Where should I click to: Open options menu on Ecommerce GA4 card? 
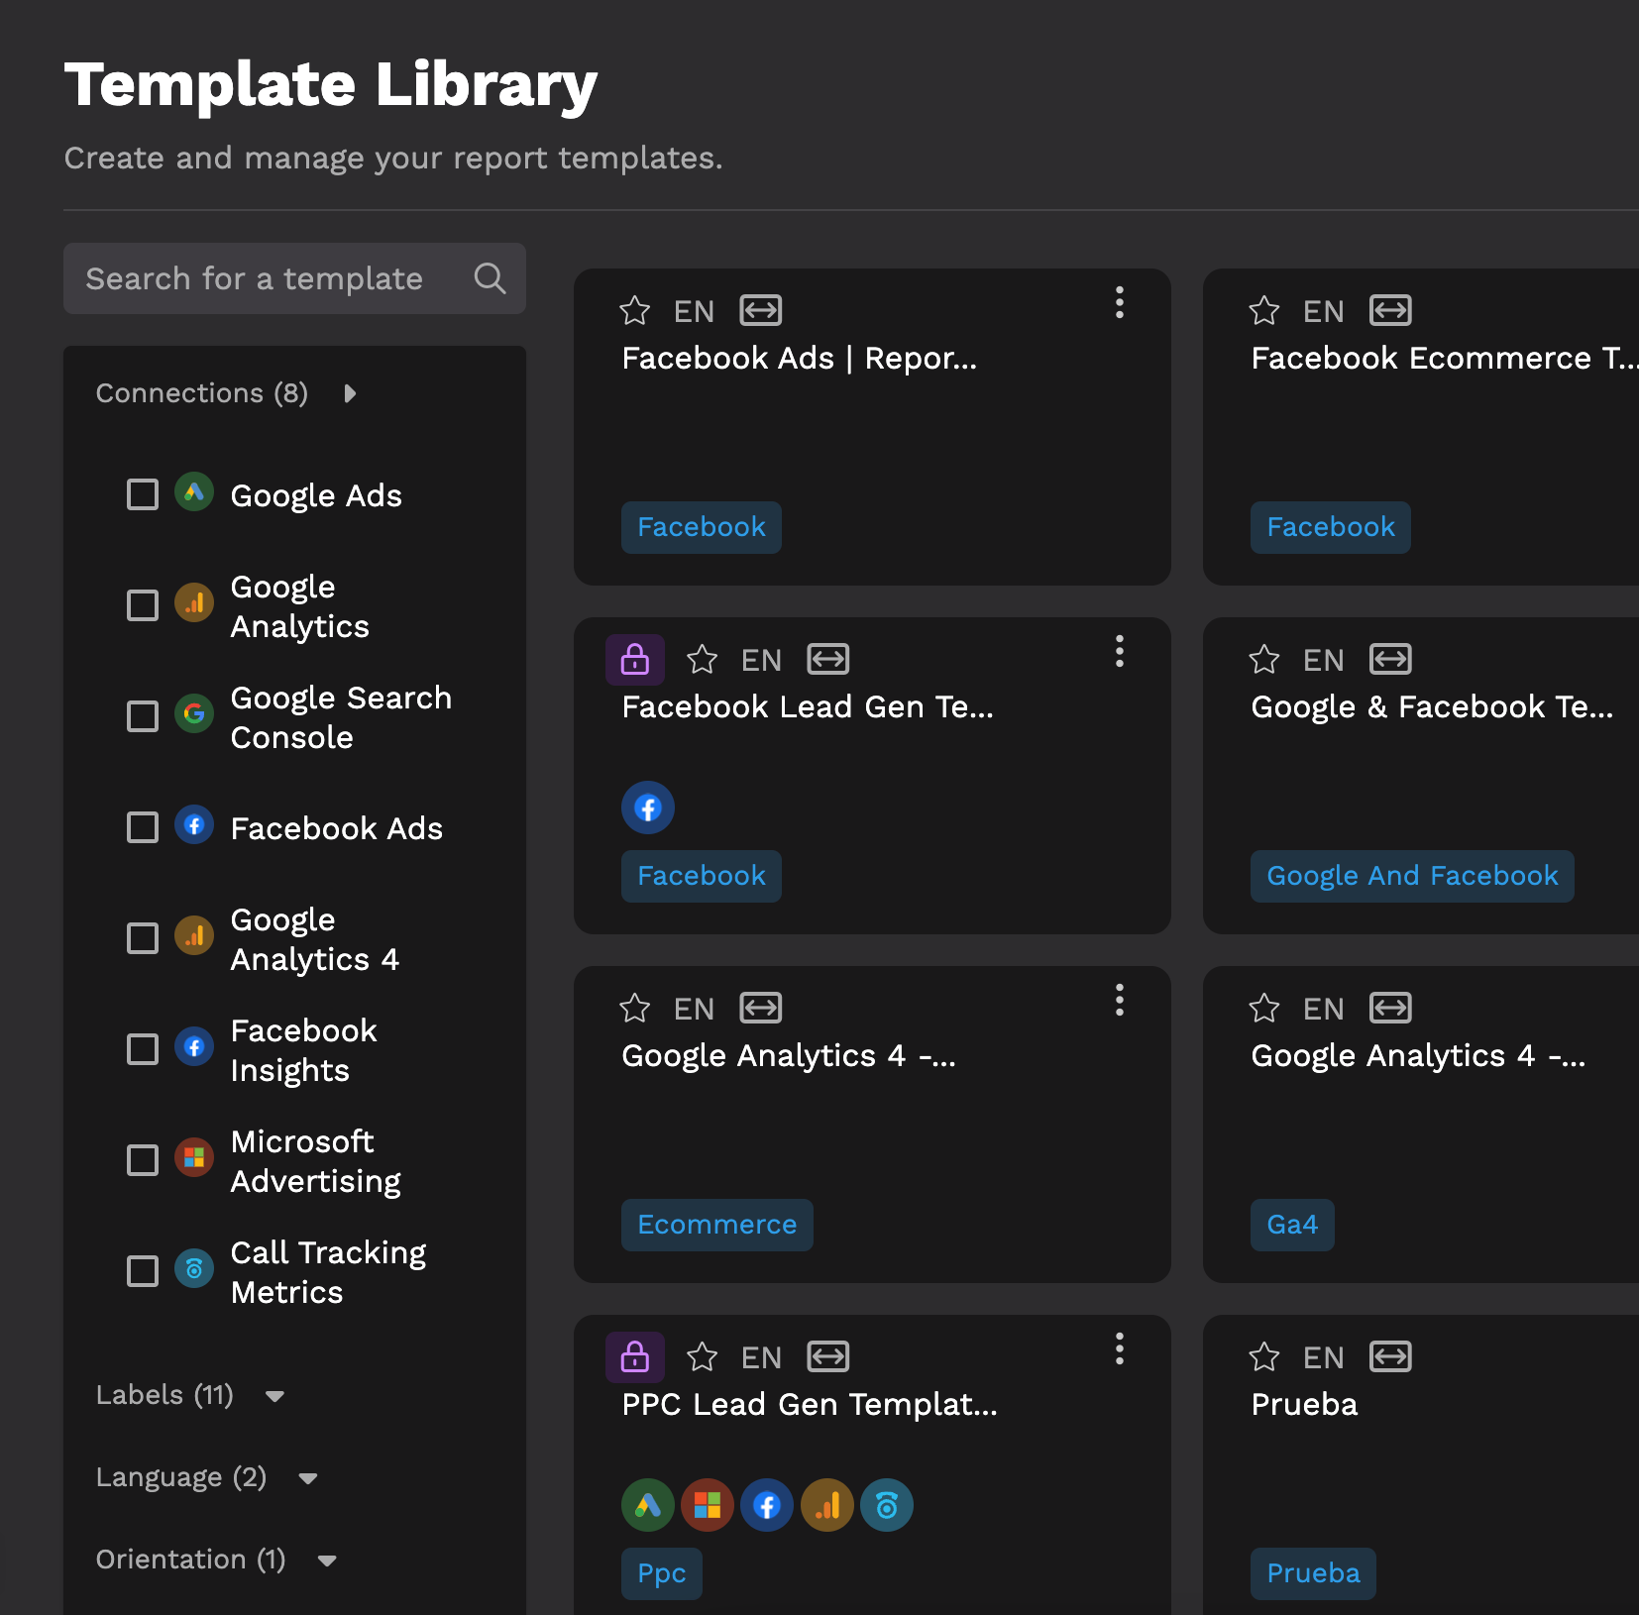pos(1120,1001)
